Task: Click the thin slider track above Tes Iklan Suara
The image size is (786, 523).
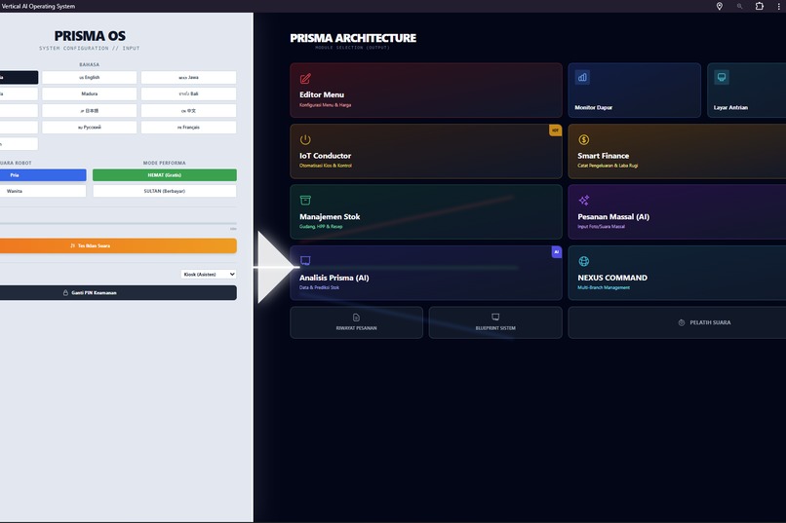Action: pyautogui.click(x=118, y=223)
